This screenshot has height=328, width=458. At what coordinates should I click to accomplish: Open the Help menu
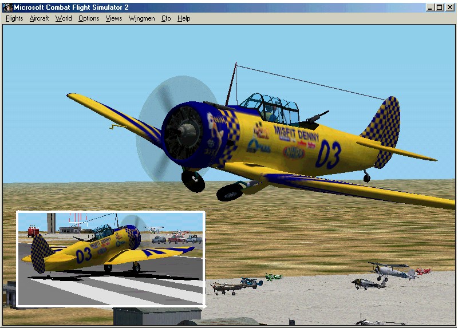[x=184, y=18]
